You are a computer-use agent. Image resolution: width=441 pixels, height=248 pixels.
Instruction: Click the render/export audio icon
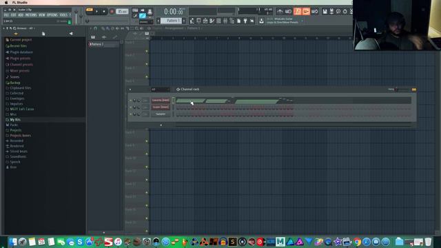(331, 12)
